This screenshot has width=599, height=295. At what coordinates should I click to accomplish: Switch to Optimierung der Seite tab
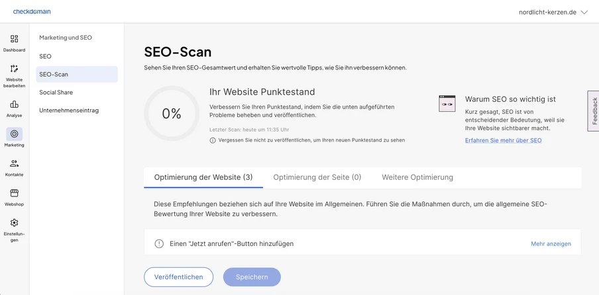pyautogui.click(x=317, y=177)
